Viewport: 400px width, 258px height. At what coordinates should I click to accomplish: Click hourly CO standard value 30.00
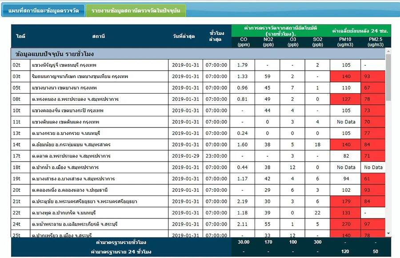point(244,242)
